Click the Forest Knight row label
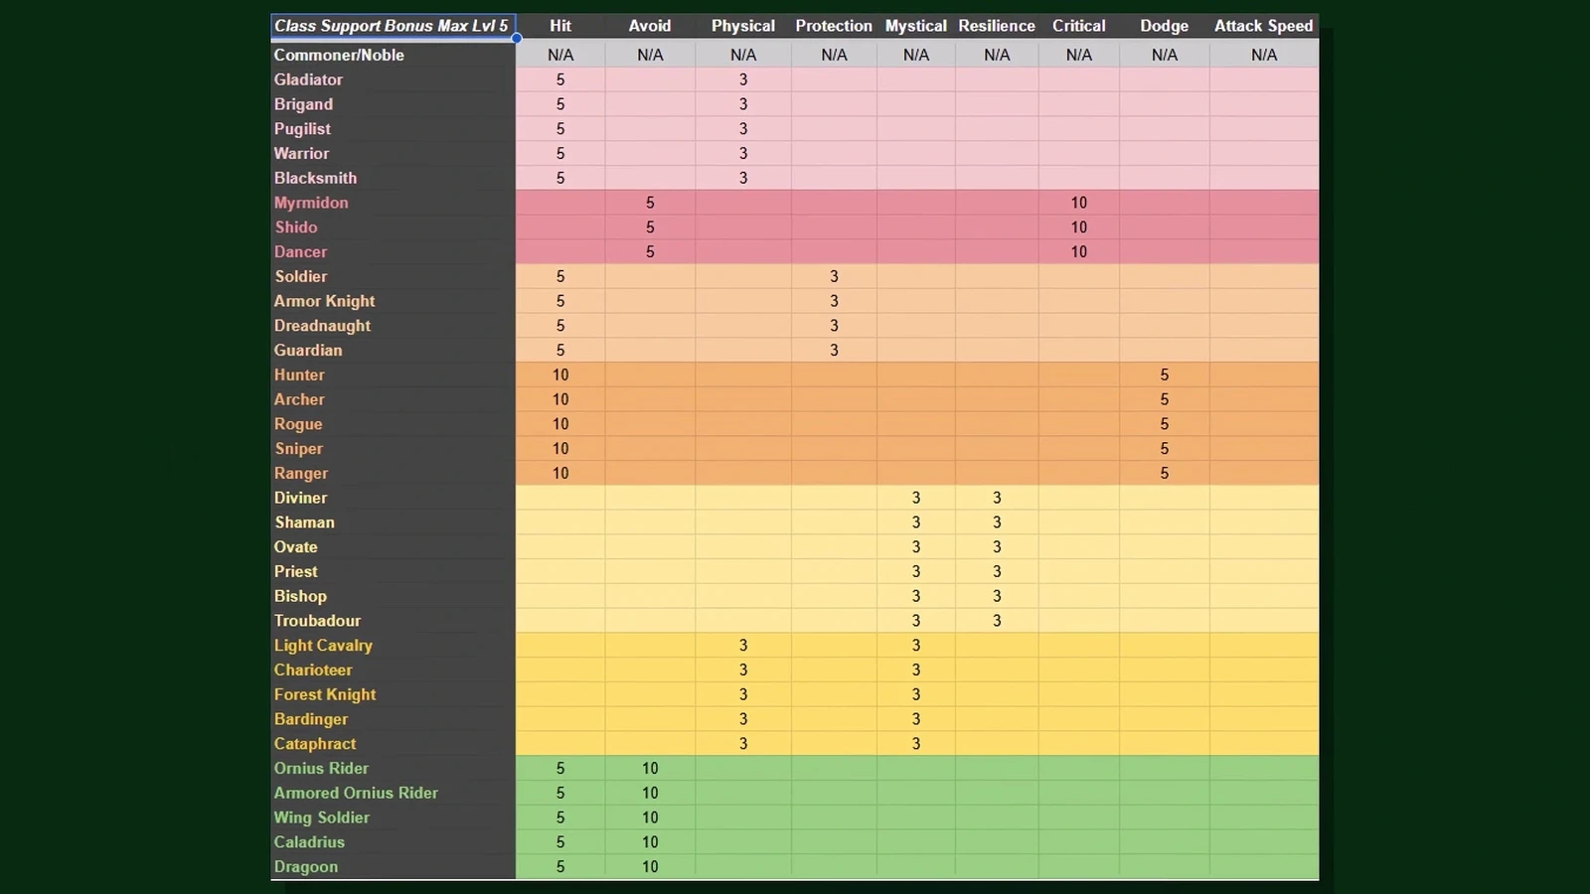The width and height of the screenshot is (1590, 894). coord(325,694)
